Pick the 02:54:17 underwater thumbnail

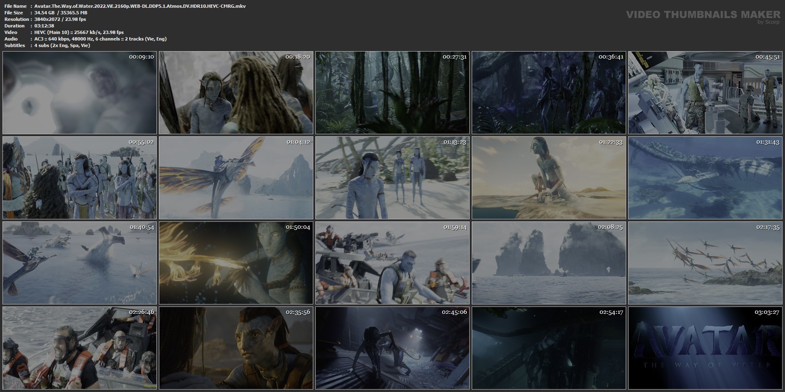click(549, 348)
